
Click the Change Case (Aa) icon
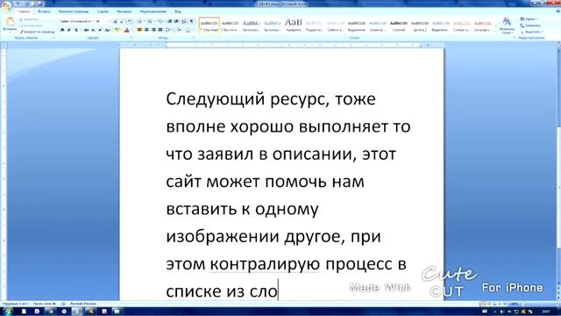[107, 30]
